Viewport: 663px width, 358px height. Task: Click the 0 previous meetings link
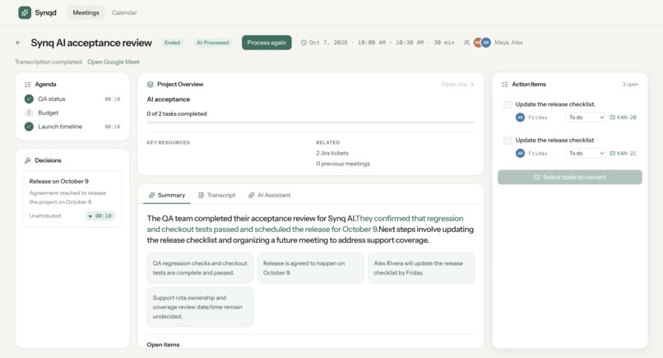(x=343, y=163)
